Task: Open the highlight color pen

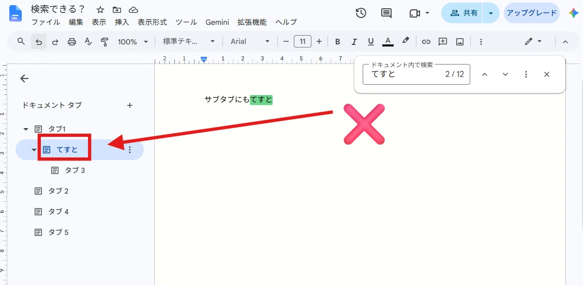Action: (x=406, y=41)
